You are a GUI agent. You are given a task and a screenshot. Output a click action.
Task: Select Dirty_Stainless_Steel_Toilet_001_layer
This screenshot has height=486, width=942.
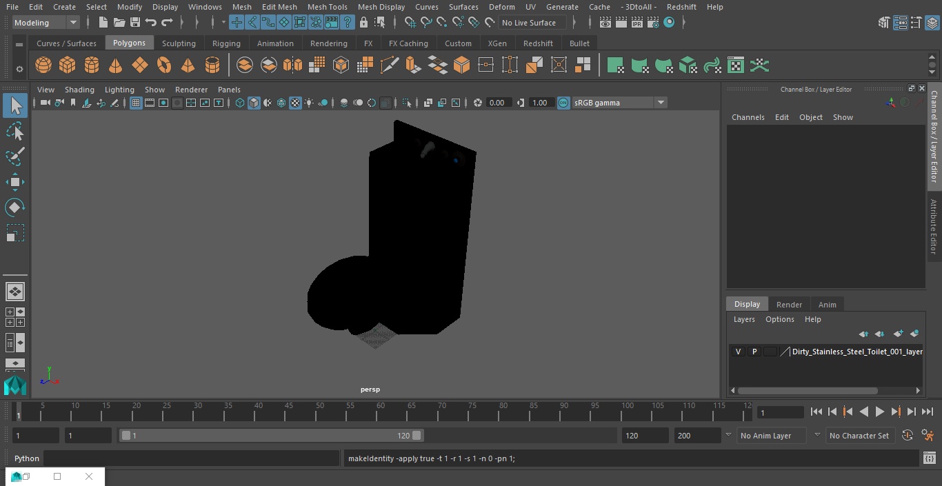857,352
